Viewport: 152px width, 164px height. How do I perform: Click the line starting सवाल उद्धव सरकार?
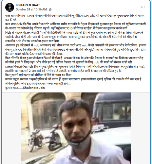pos(73,79)
